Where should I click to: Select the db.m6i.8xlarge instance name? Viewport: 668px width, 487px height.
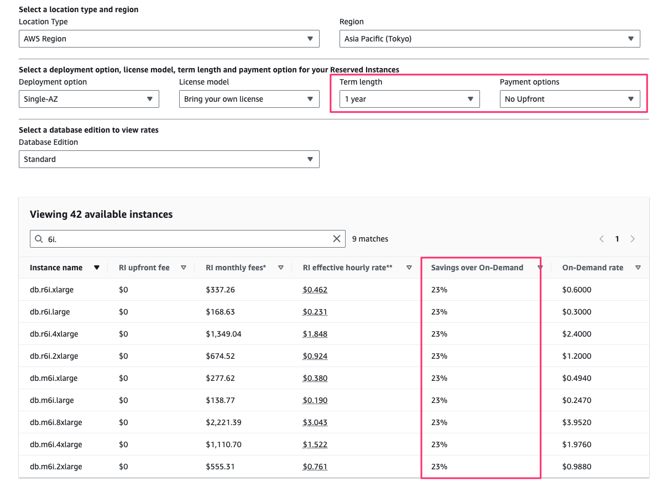point(56,422)
